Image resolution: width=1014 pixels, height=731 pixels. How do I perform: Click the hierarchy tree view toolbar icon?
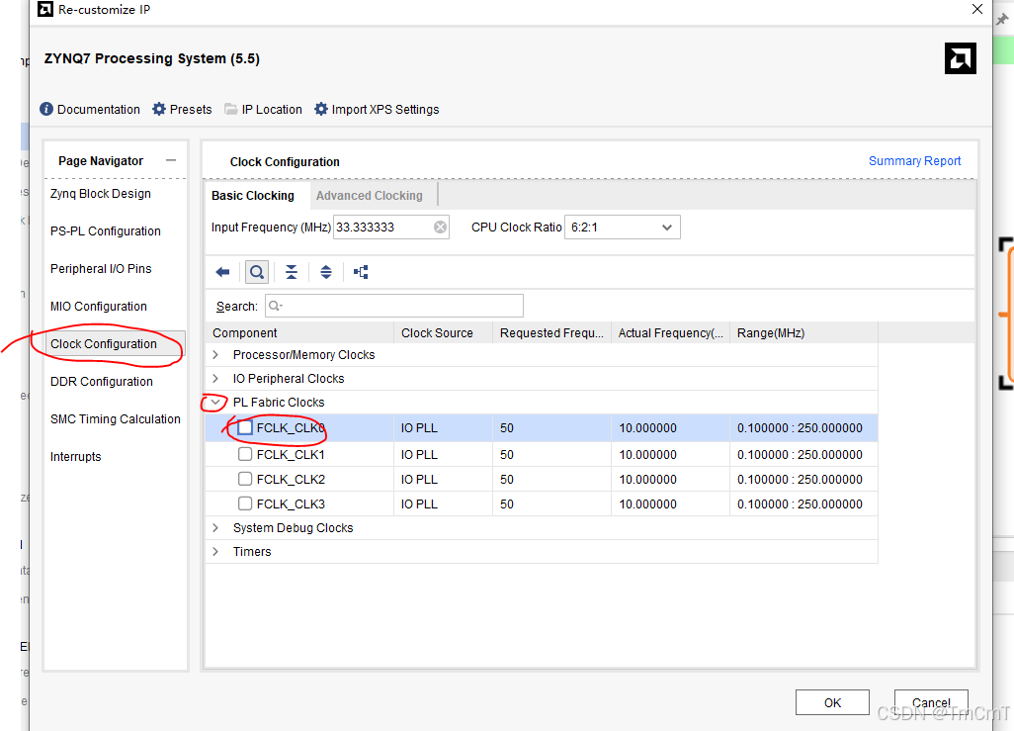[x=361, y=272]
